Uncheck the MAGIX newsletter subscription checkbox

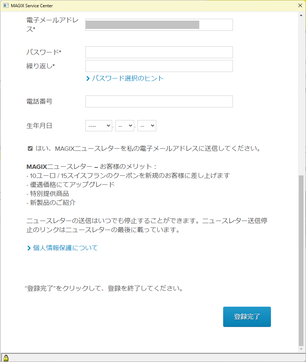point(30,148)
